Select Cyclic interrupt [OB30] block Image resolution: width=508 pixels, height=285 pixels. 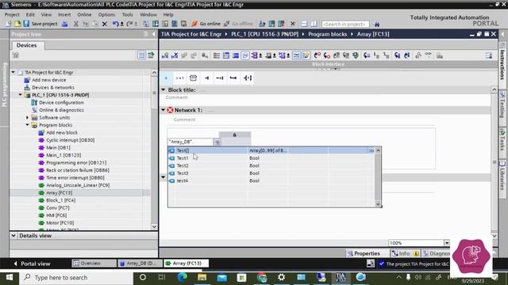pyautogui.click(x=71, y=140)
